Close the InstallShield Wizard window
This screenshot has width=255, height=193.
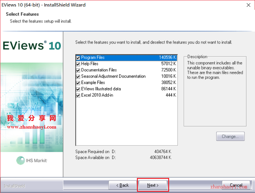pyautogui.click(x=248, y=5)
